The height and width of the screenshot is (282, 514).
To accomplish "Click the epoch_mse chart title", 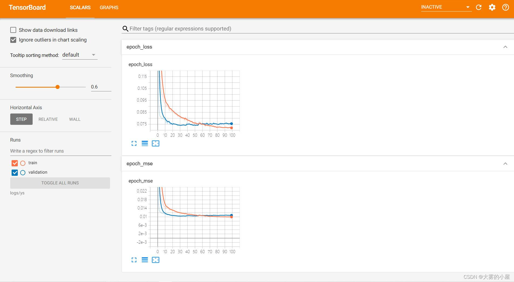I will [x=141, y=181].
